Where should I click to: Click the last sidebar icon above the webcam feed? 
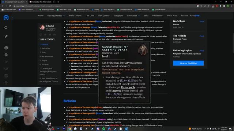point(6,83)
